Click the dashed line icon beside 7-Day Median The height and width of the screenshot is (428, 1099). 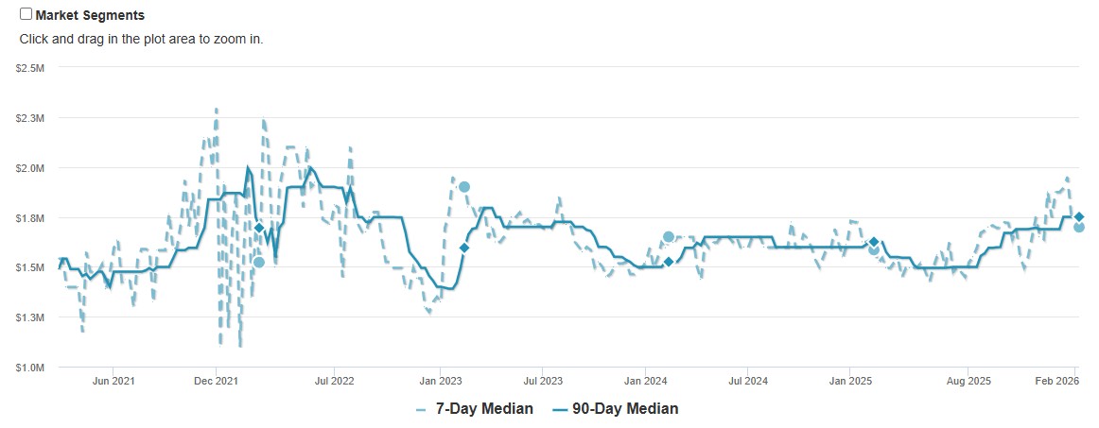pos(421,409)
